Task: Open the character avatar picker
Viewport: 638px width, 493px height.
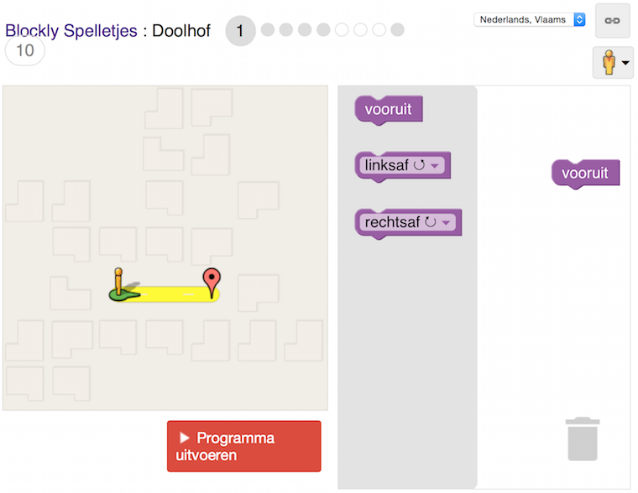Action: (x=613, y=62)
